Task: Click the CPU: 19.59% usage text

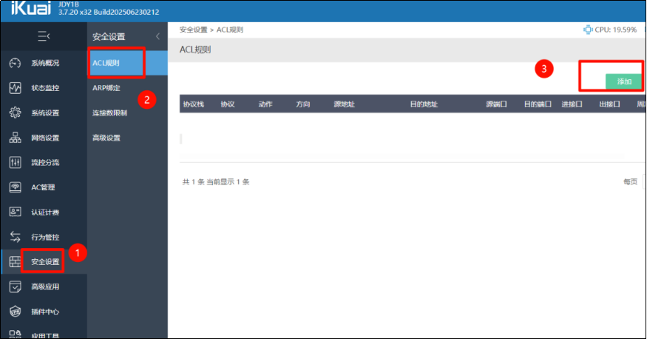Action: [x=616, y=30]
